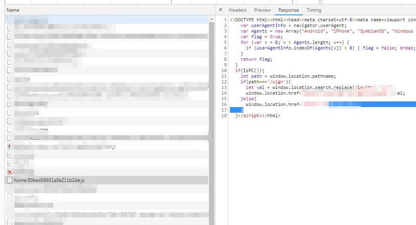Click the 'let path = window.location.pathname;' line
Image resolution: width=416 pixels, height=225 pixels.
tap(288, 76)
